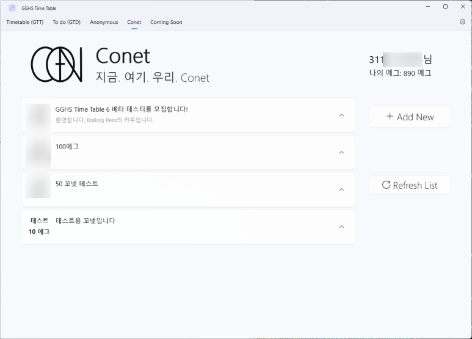The height and width of the screenshot is (339, 472).
Task: Click the blurred thumbnail beside 50 꼬넷 테스트
Action: click(x=38, y=186)
